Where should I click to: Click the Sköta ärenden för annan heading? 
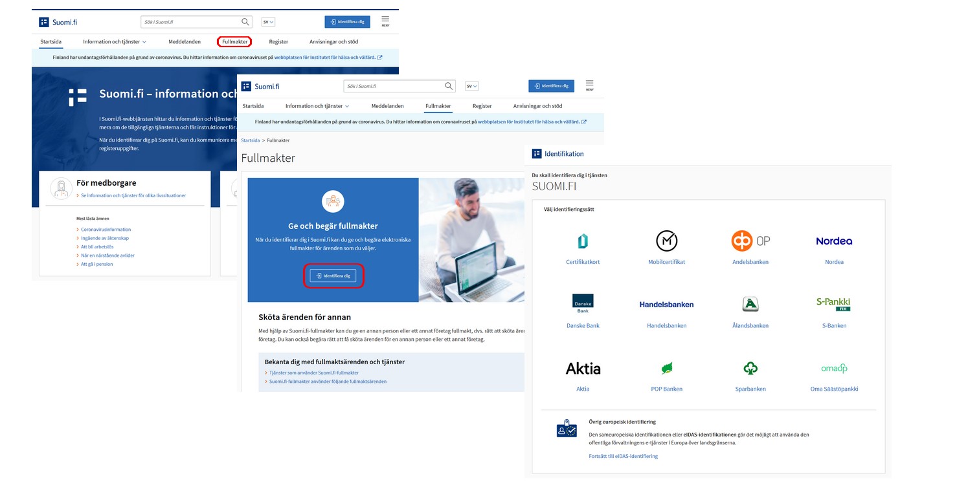pos(304,317)
